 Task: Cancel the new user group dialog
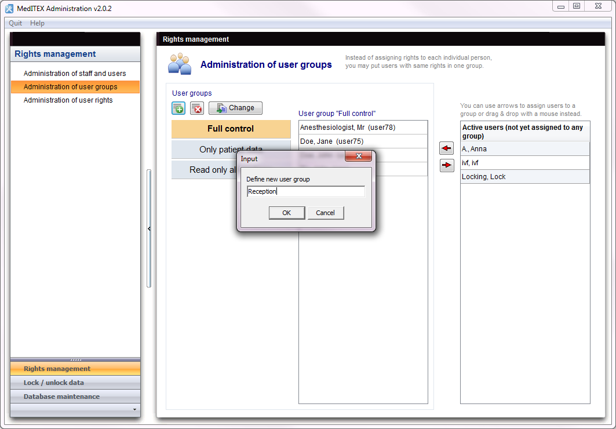point(326,213)
